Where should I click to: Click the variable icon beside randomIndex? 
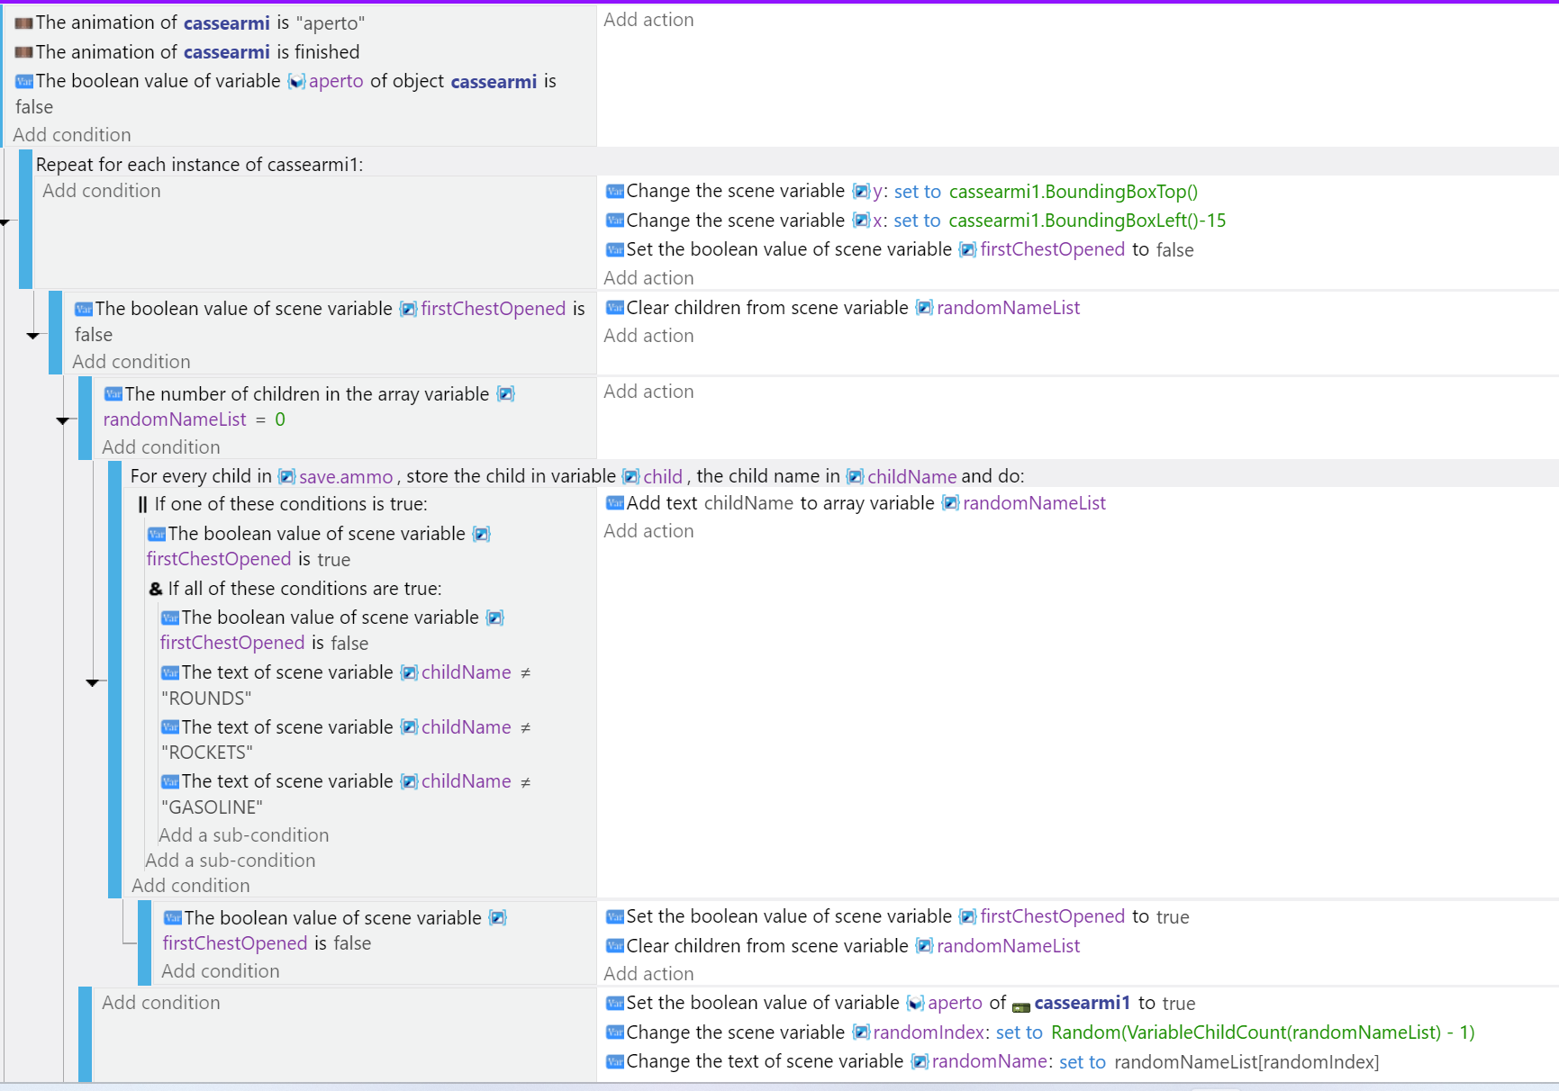860,1032
